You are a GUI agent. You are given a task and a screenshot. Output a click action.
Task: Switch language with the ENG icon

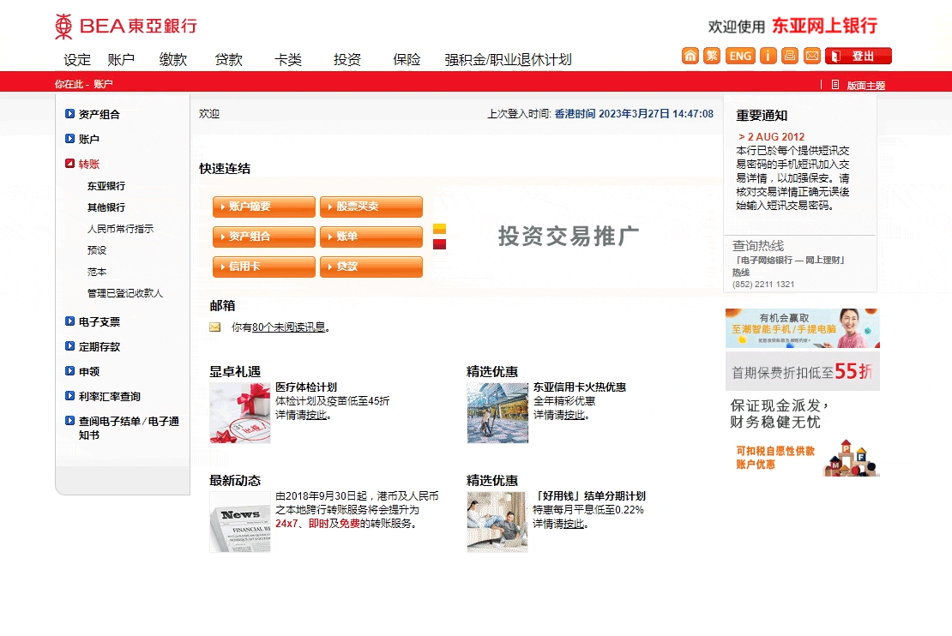740,56
